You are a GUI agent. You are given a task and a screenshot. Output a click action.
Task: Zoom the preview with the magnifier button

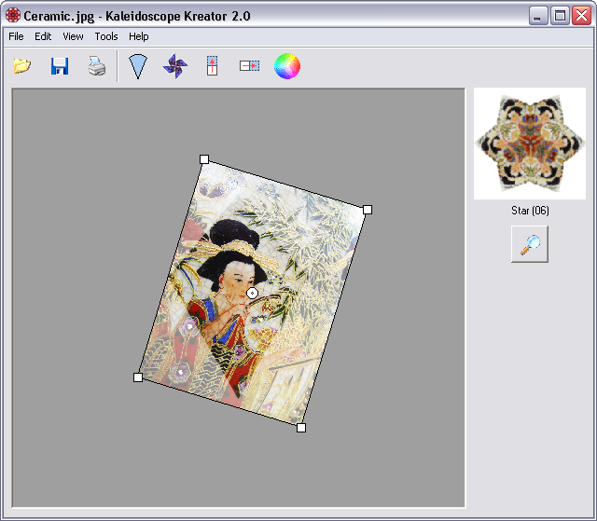[530, 244]
